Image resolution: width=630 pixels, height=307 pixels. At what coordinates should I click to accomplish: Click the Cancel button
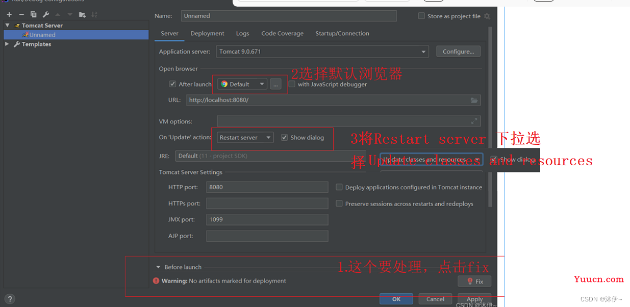pyautogui.click(x=435, y=299)
